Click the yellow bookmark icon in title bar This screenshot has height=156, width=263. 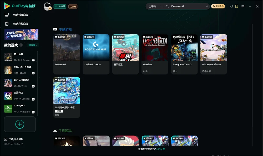[236, 6]
